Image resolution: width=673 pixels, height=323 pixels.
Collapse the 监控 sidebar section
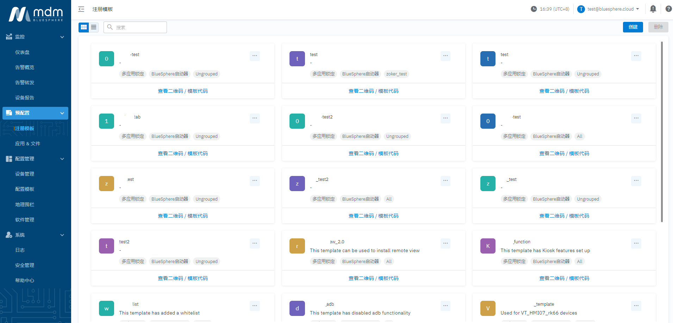[62, 37]
